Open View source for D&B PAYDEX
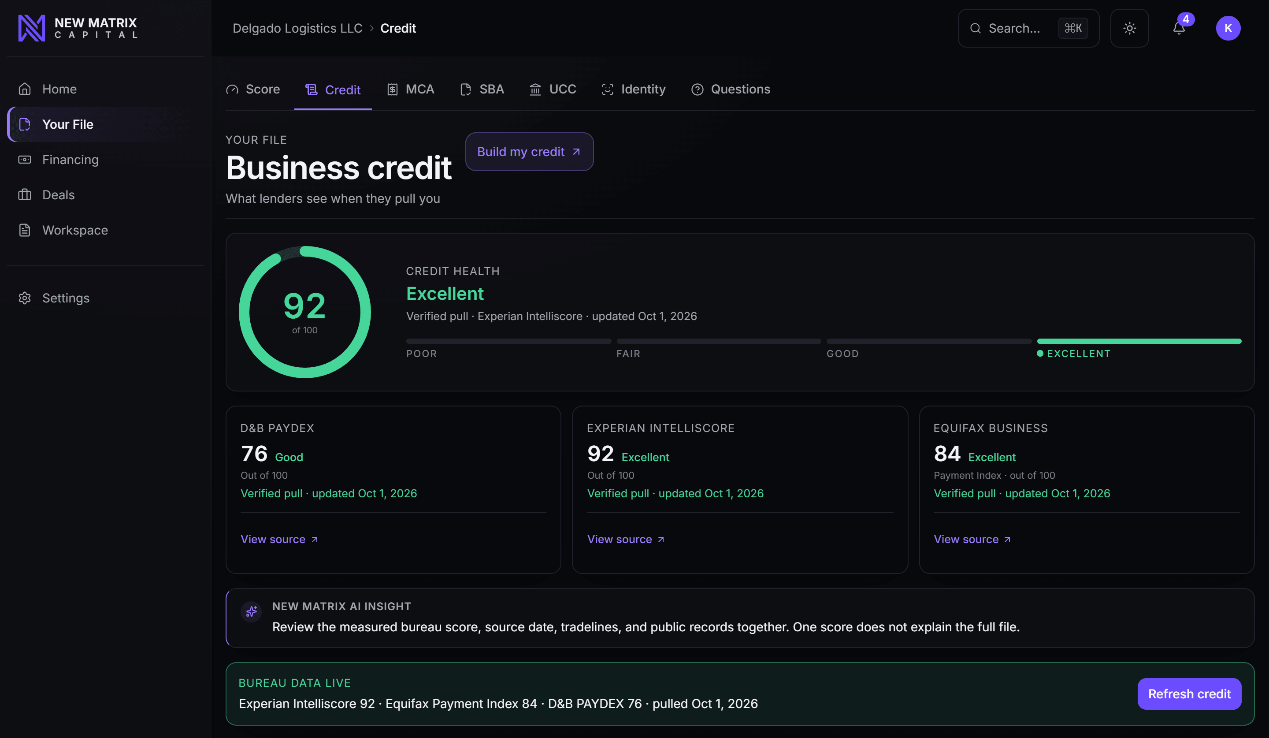Image resolution: width=1269 pixels, height=738 pixels. 279,540
